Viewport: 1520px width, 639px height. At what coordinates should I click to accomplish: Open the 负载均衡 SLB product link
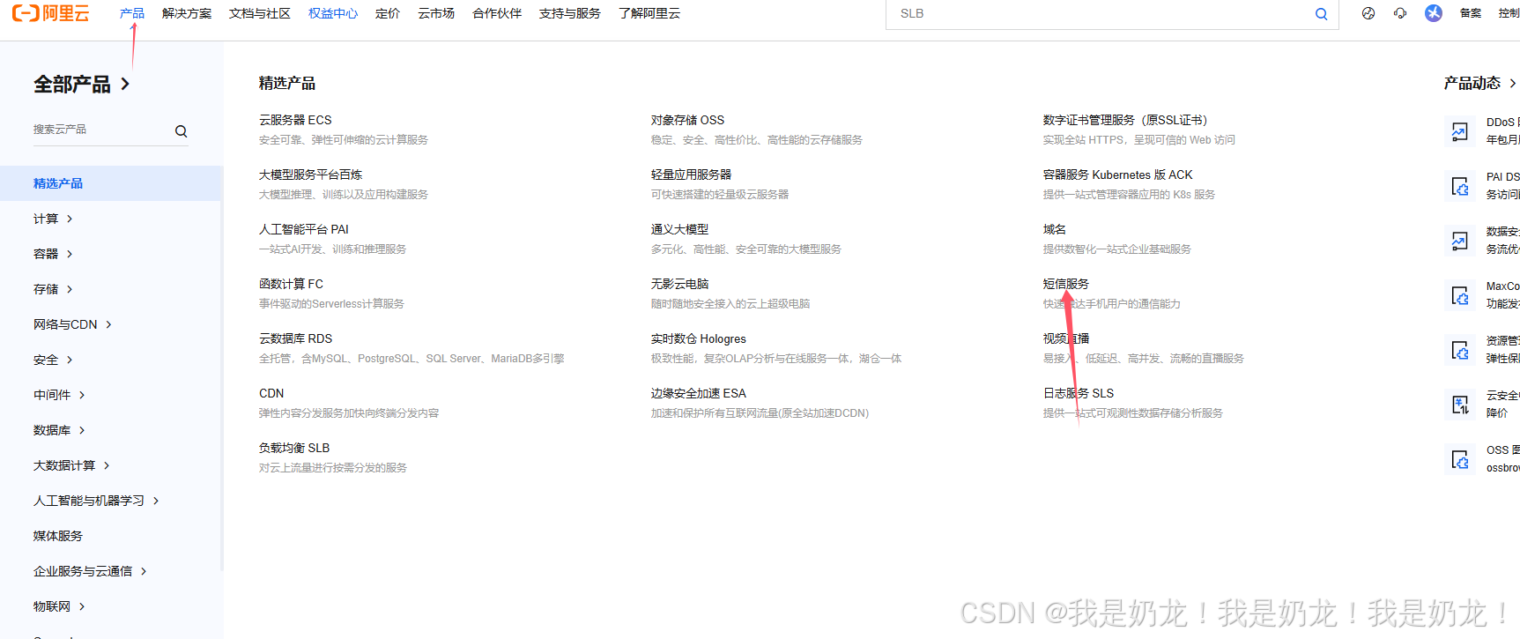tap(294, 448)
